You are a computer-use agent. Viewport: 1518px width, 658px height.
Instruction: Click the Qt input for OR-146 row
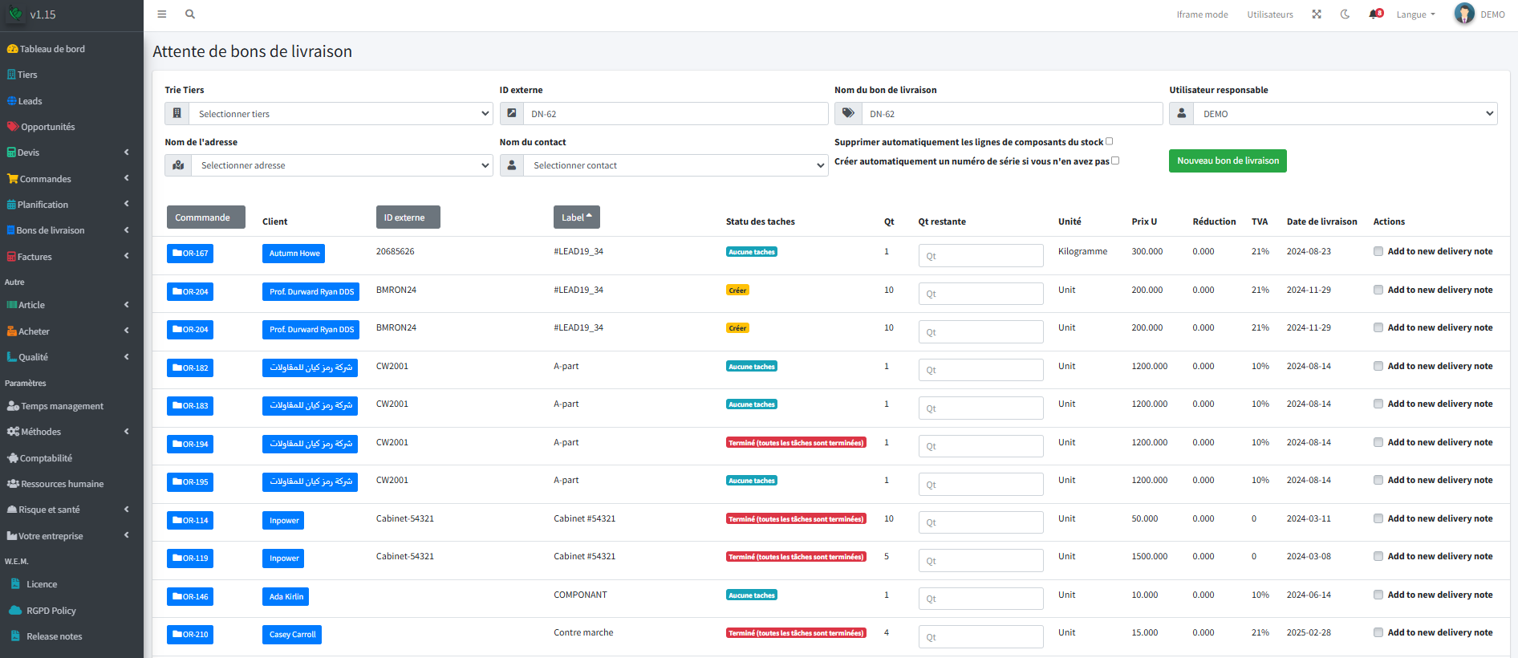pos(980,599)
